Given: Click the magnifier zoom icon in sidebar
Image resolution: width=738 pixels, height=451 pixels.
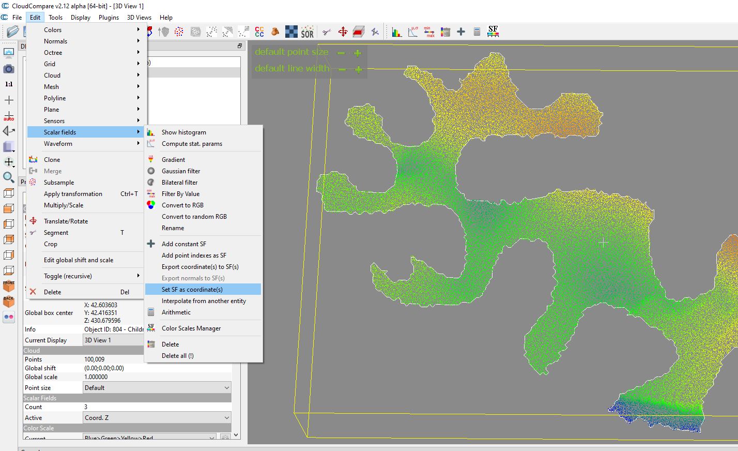Looking at the screenshot, I should click(x=9, y=177).
